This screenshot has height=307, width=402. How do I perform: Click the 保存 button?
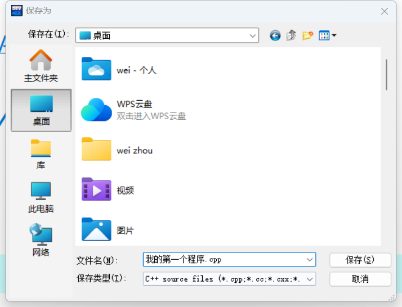click(360, 260)
